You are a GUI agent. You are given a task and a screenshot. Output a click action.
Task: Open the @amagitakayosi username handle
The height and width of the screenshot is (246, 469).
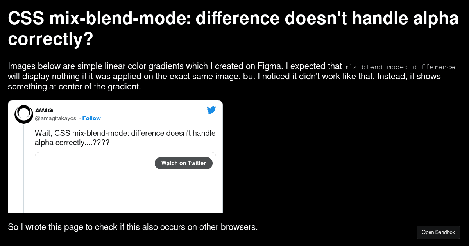pos(56,118)
